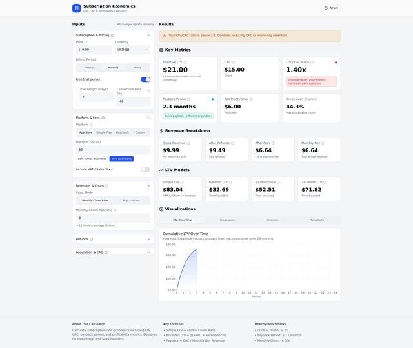Click the info icon on CAC card

[x=234, y=63]
